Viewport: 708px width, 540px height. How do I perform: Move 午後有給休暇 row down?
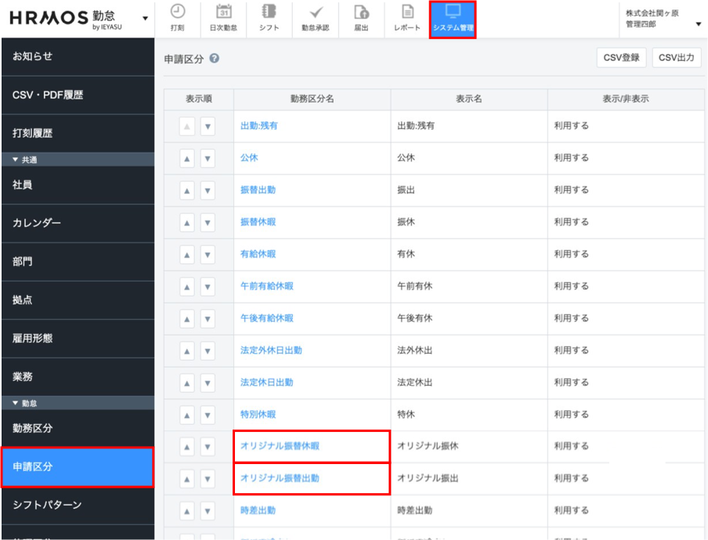tap(208, 319)
